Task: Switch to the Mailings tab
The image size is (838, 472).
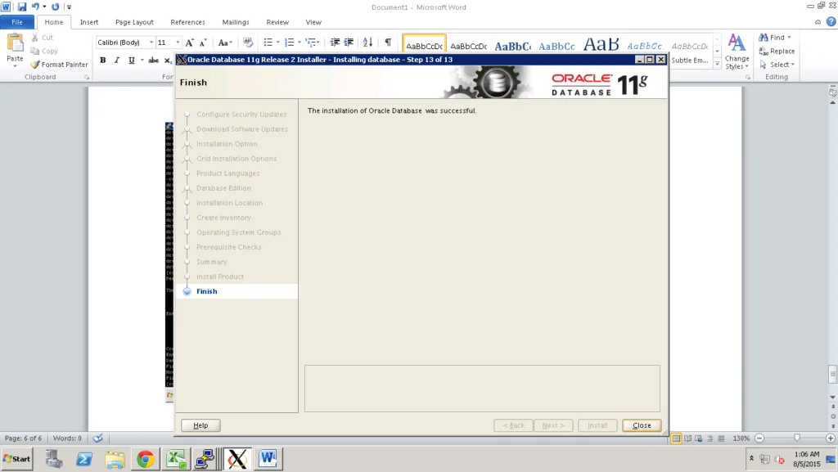Action: click(236, 22)
